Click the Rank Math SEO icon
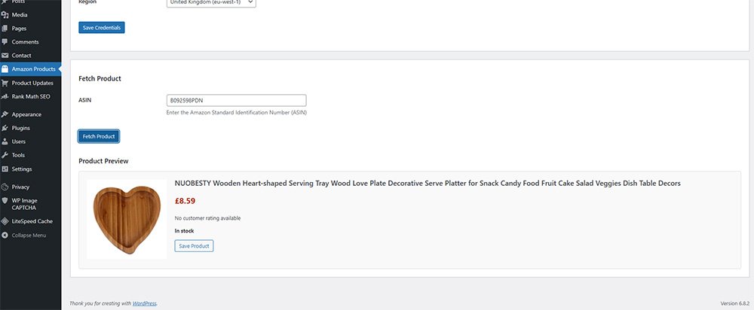 click(5, 96)
